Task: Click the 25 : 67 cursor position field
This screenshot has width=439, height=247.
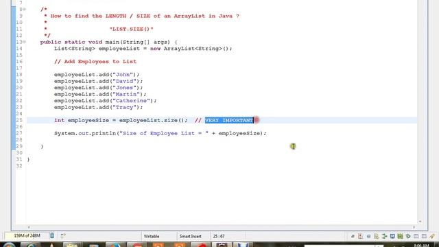Action: click(219, 236)
